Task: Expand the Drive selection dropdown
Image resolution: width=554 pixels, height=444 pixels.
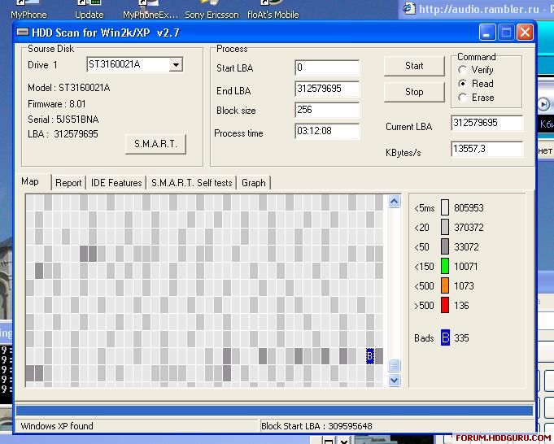Action: coord(176,64)
